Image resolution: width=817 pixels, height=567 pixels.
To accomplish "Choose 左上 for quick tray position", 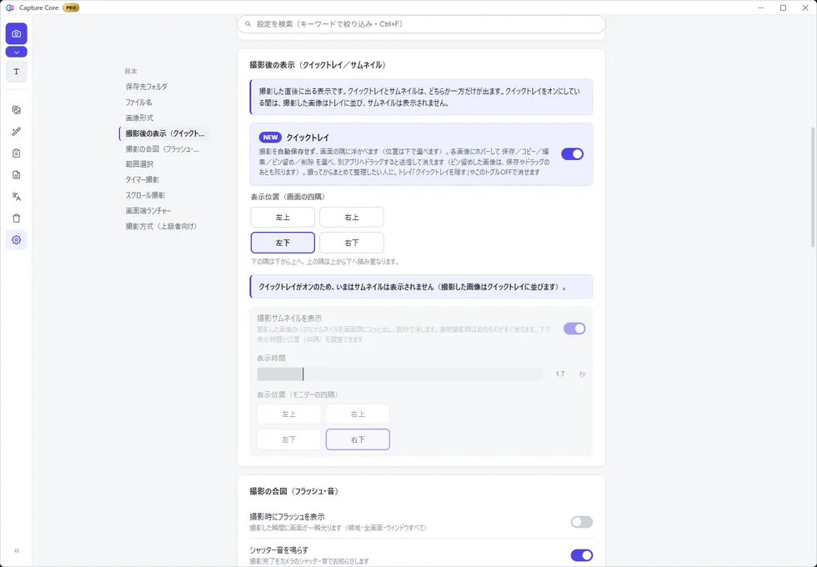I will pyautogui.click(x=283, y=218).
